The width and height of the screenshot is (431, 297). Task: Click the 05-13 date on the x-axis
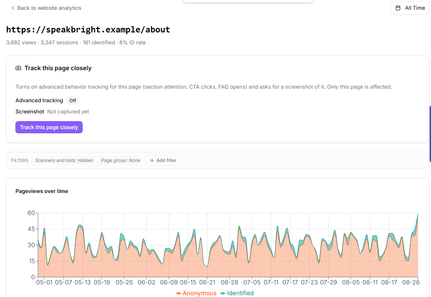tap(83, 282)
